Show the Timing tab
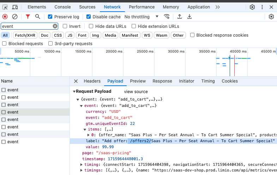This screenshot has height=175, width=277. (208, 81)
